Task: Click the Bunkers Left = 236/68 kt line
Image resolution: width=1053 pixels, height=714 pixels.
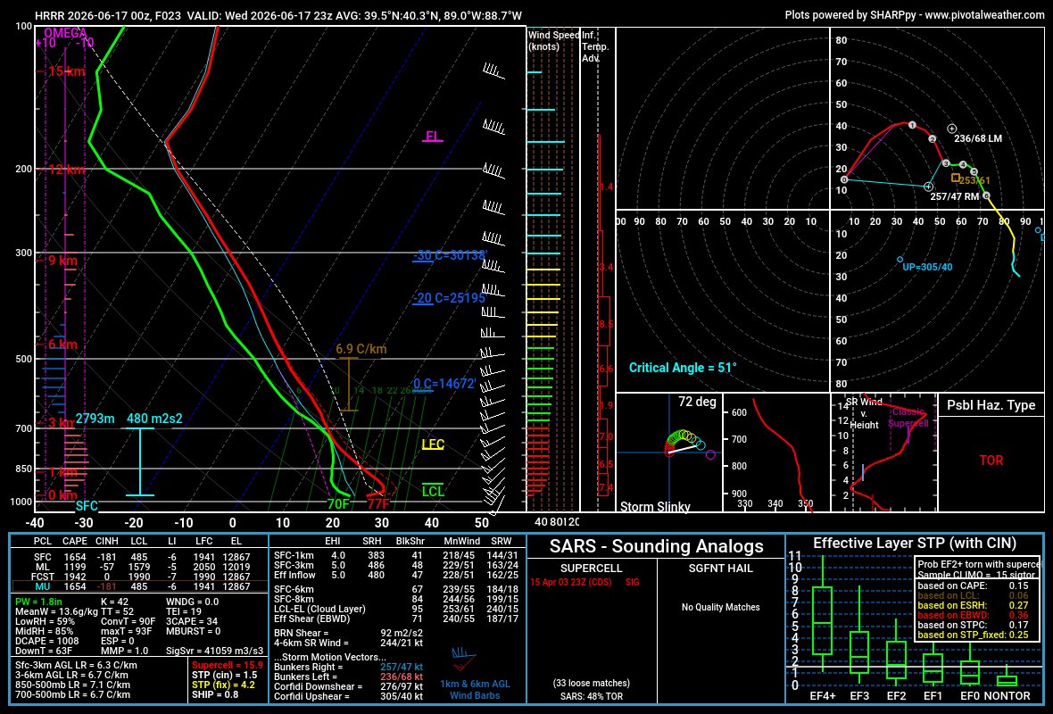Action: click(x=349, y=677)
